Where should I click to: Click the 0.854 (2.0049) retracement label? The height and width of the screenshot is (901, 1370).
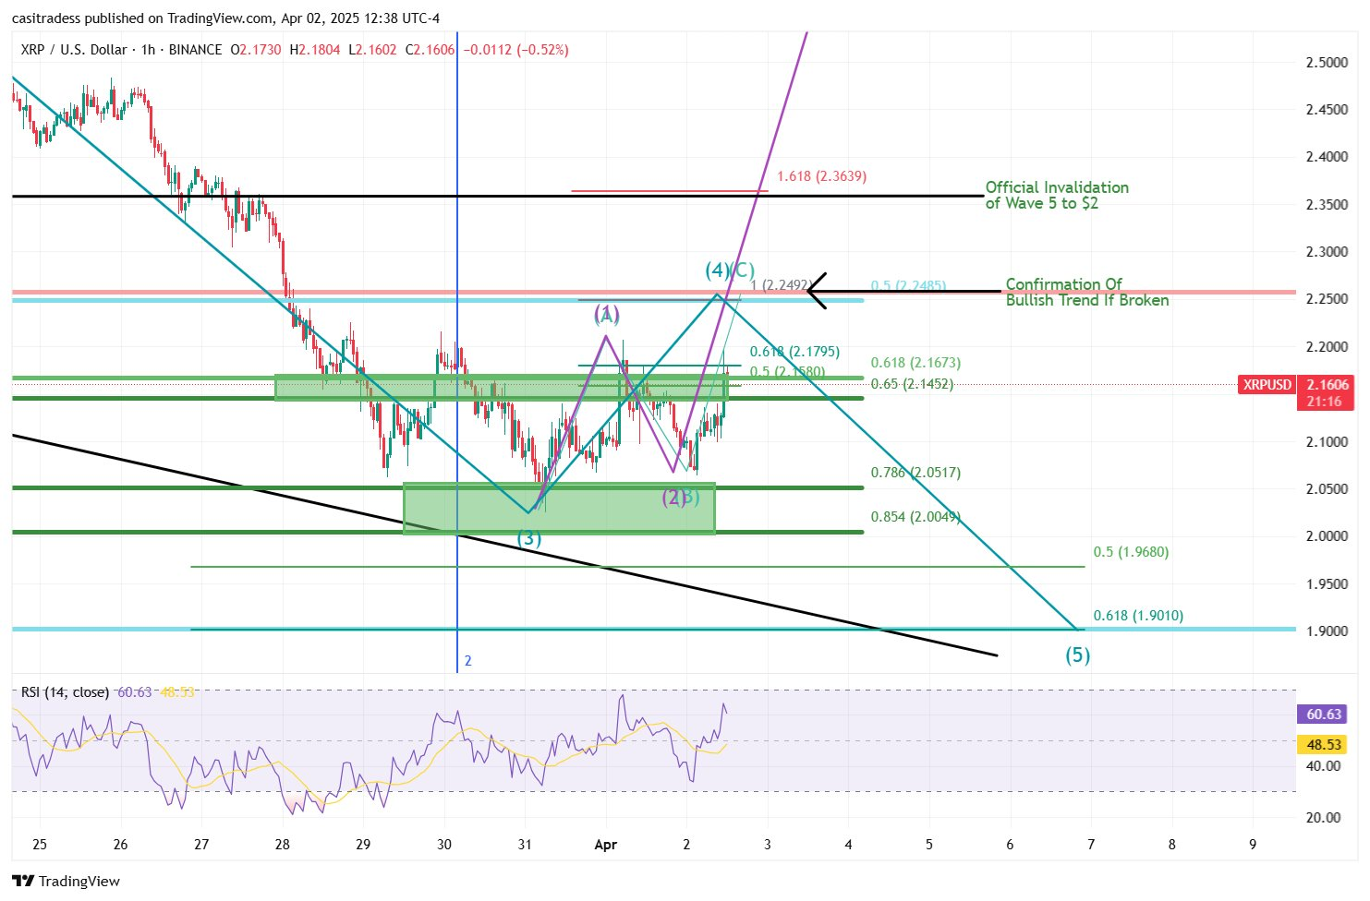915,517
